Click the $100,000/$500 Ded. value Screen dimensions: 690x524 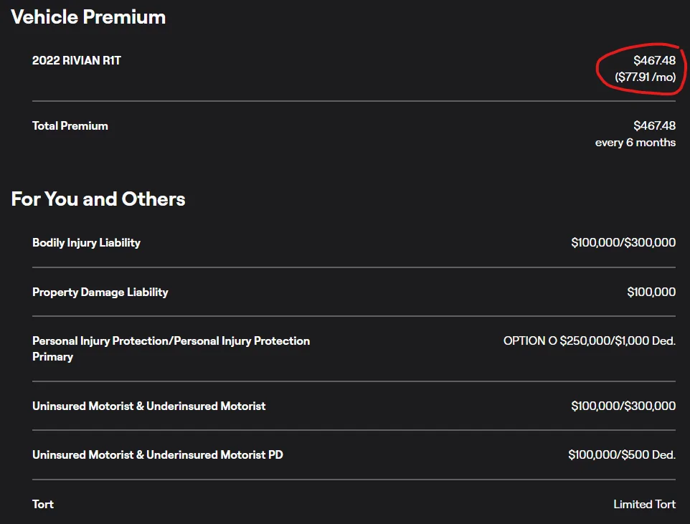click(622, 454)
